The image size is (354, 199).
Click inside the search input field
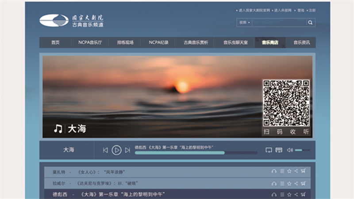(279, 23)
